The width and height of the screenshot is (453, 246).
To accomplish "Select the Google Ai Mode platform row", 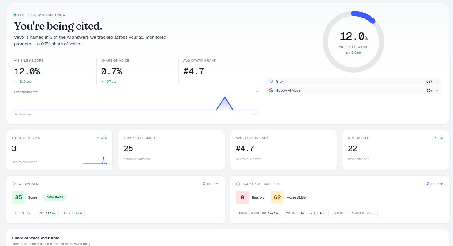I will pos(354,90).
